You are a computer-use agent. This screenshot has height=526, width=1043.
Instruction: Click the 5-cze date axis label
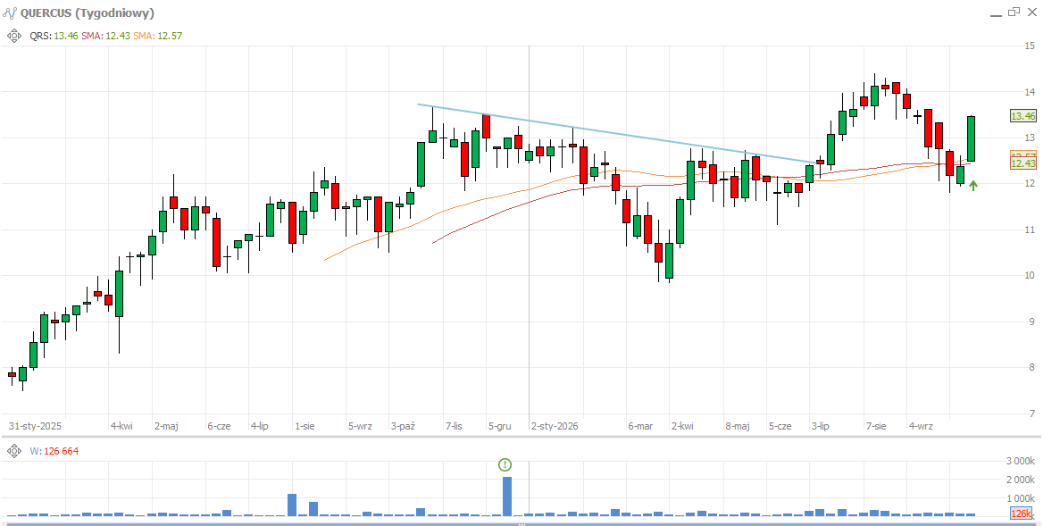pyautogui.click(x=780, y=426)
